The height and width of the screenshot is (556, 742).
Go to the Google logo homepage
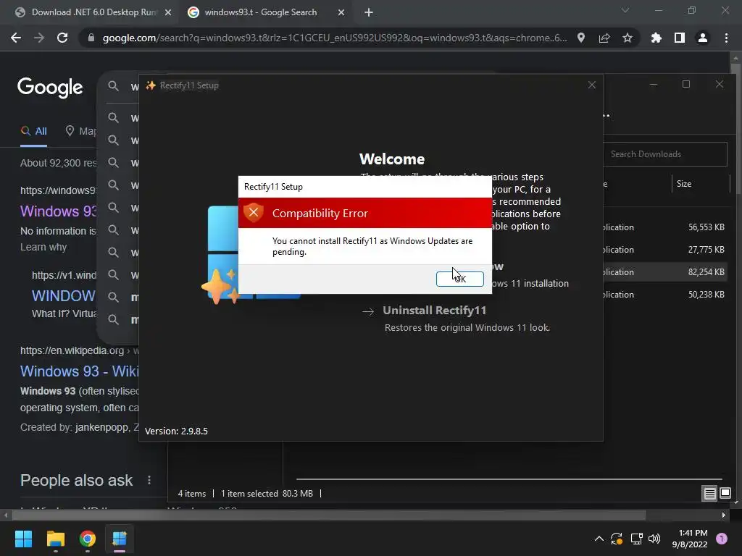coord(50,88)
